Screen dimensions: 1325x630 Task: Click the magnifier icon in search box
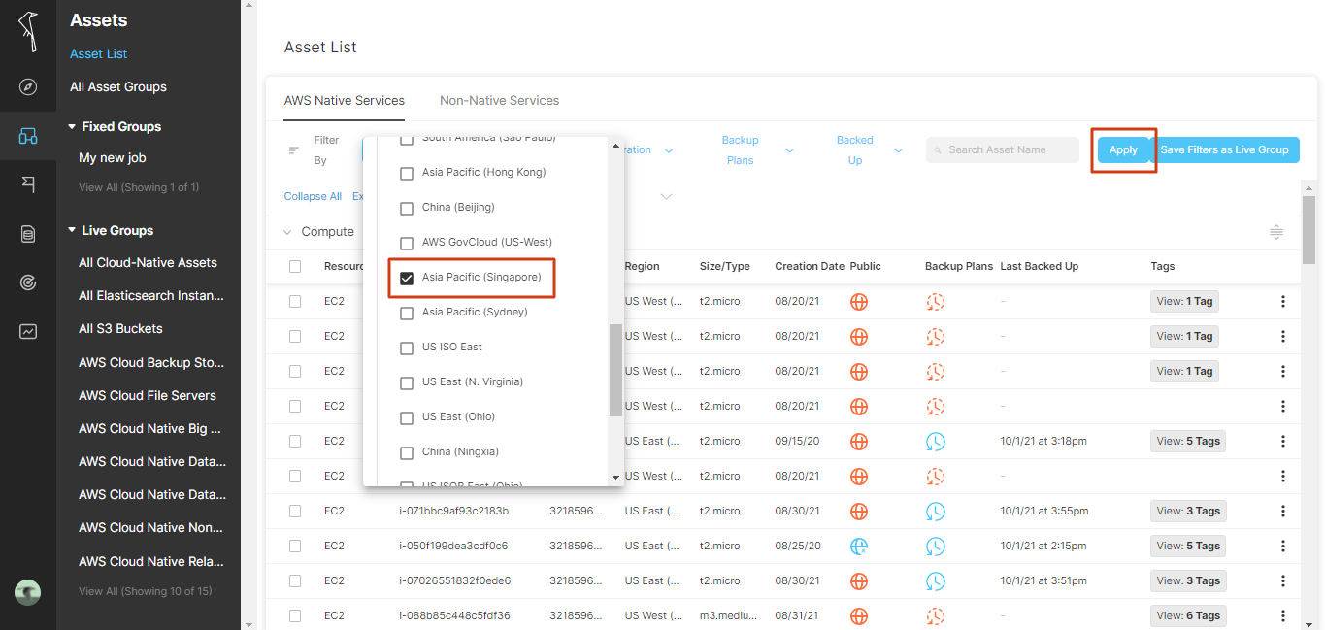[x=938, y=149]
